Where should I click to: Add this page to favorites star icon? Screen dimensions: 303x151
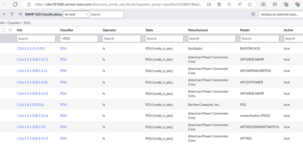click(250, 4)
